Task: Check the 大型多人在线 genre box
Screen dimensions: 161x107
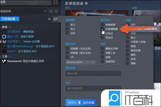Action: click(x=127, y=42)
